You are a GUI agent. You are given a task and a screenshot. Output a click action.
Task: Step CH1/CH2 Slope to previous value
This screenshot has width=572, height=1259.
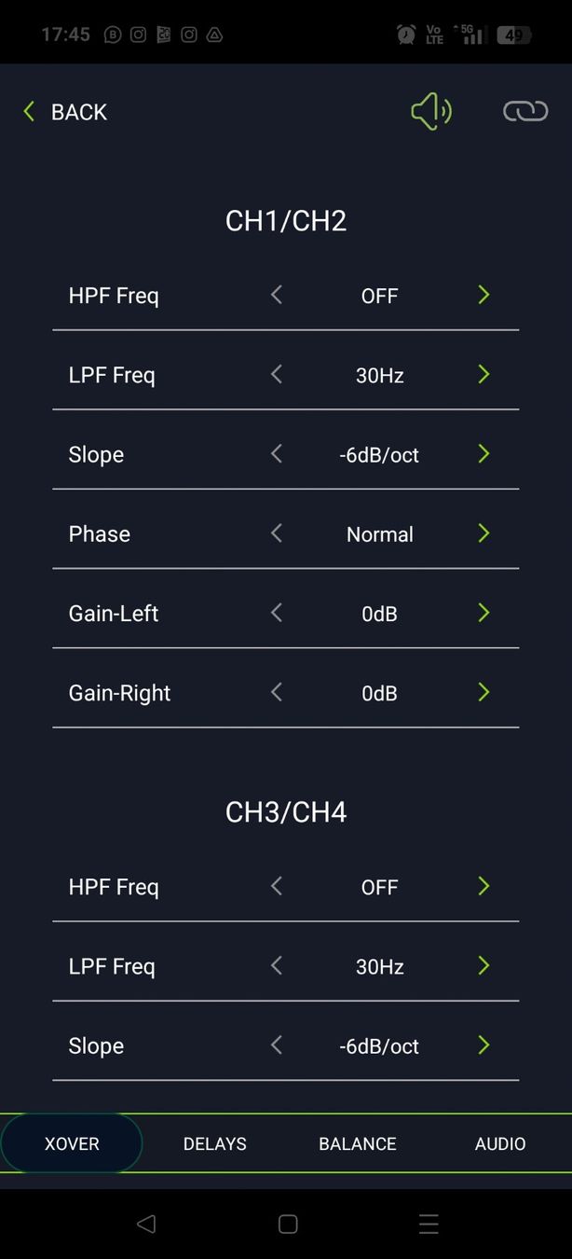click(x=276, y=454)
